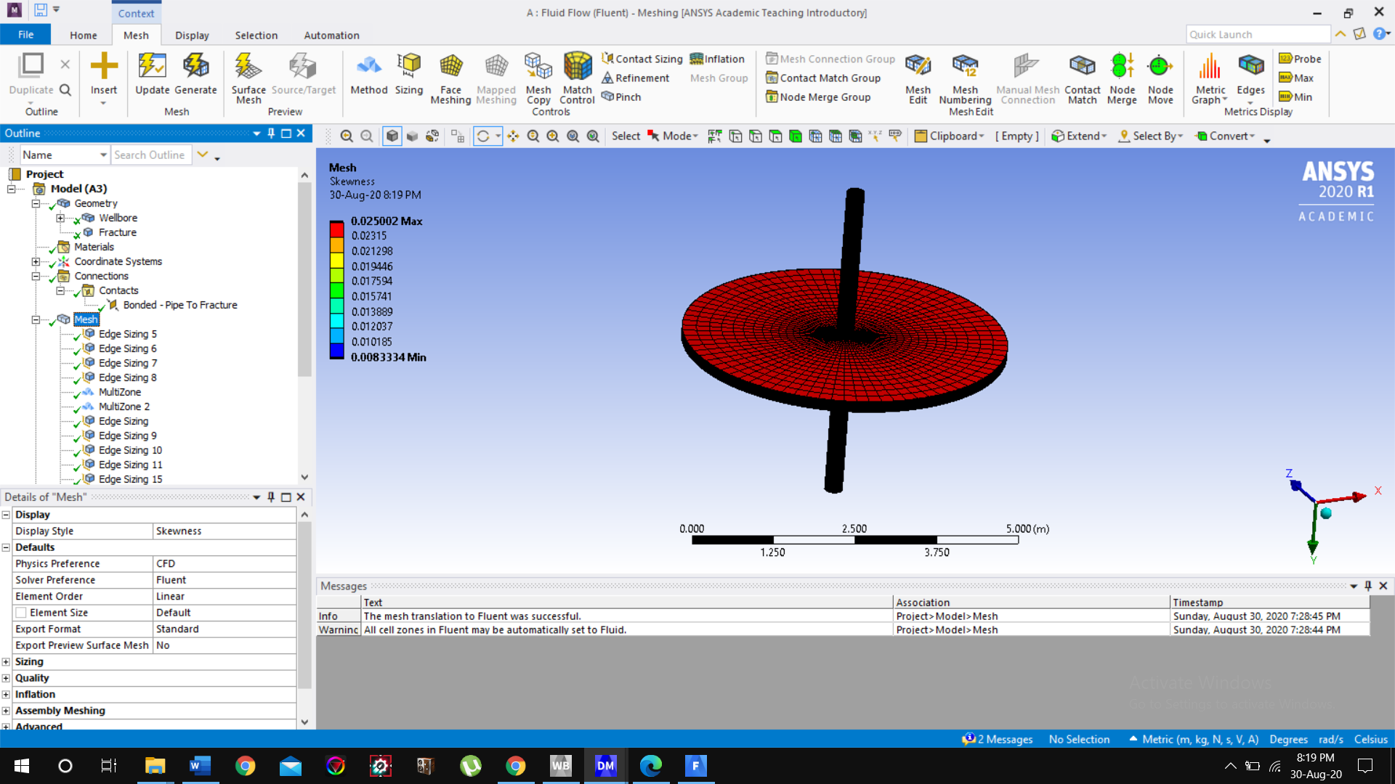Switch to the Home ribbon tab
This screenshot has height=784, width=1395.
click(83, 35)
